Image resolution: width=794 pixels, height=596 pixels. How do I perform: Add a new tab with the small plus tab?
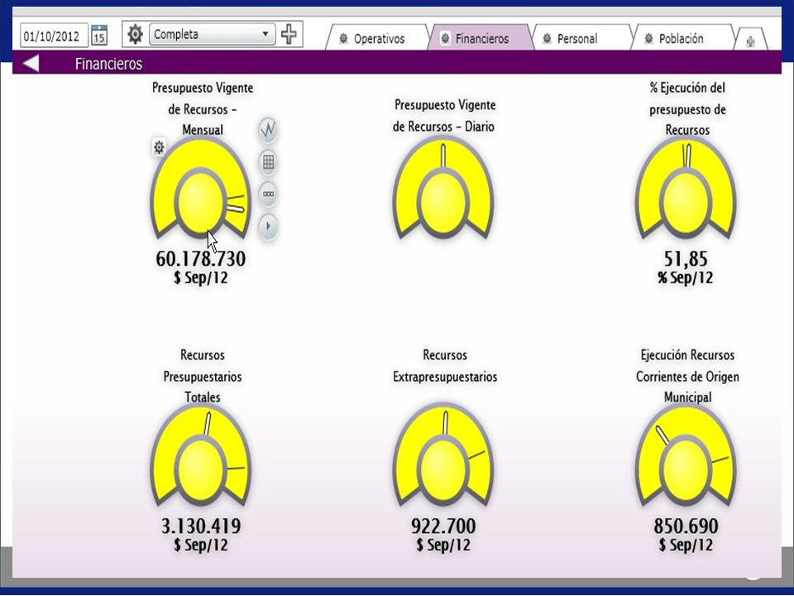750,41
